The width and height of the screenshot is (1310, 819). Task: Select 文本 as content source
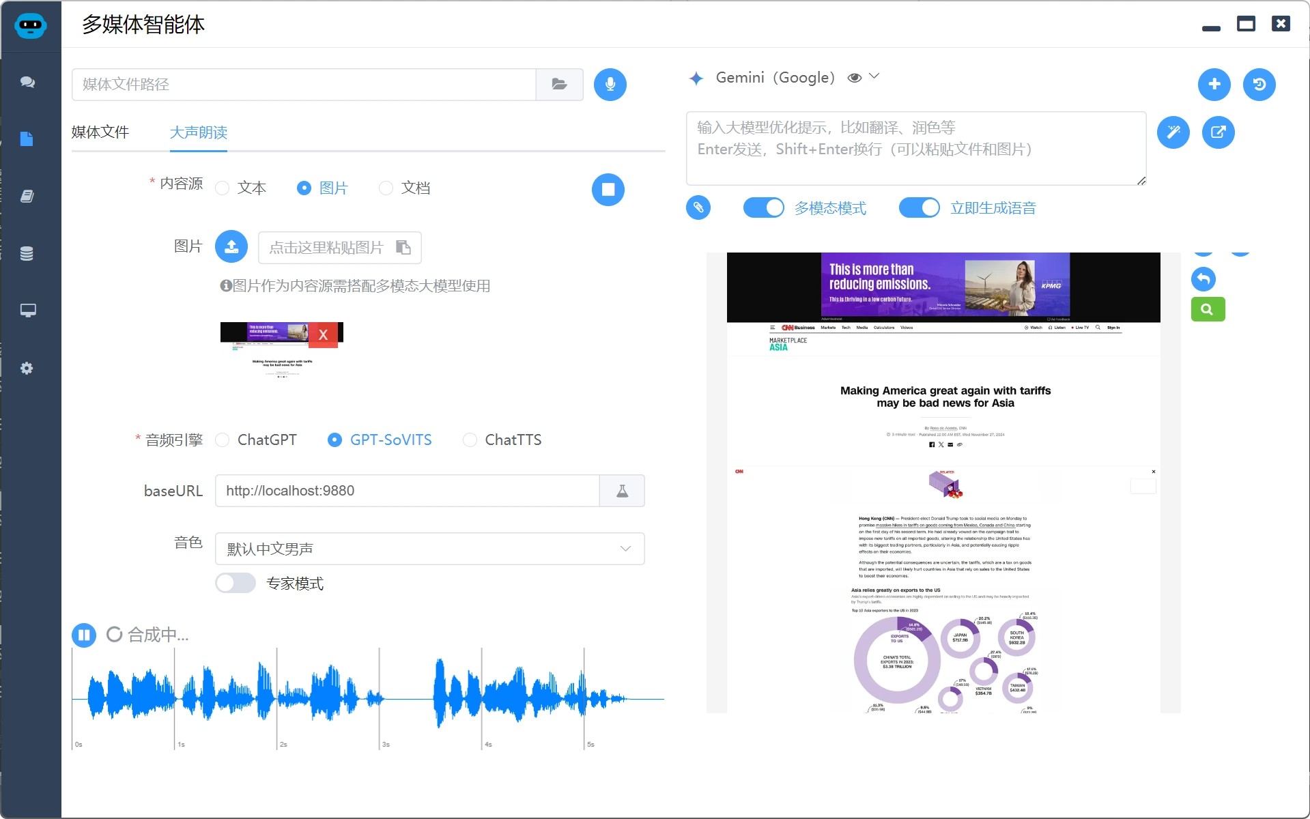coord(240,188)
